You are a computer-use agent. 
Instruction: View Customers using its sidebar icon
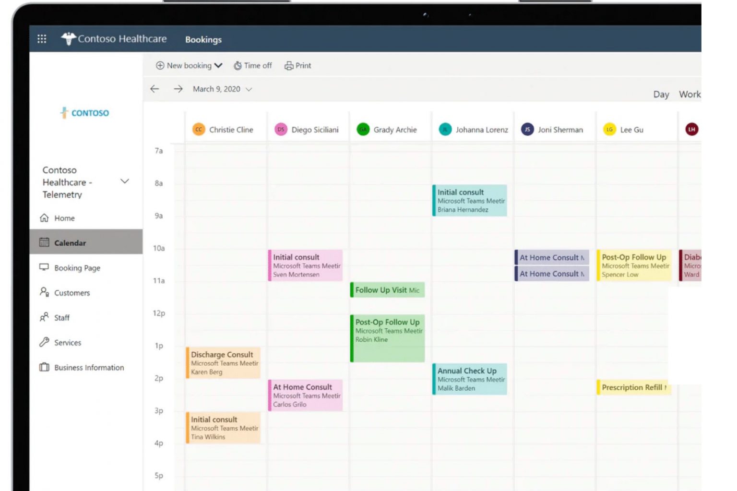pos(44,292)
